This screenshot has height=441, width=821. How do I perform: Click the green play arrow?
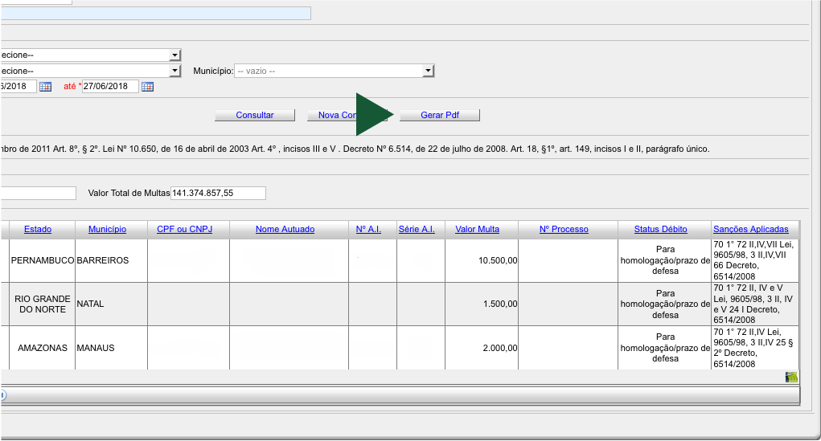(373, 115)
